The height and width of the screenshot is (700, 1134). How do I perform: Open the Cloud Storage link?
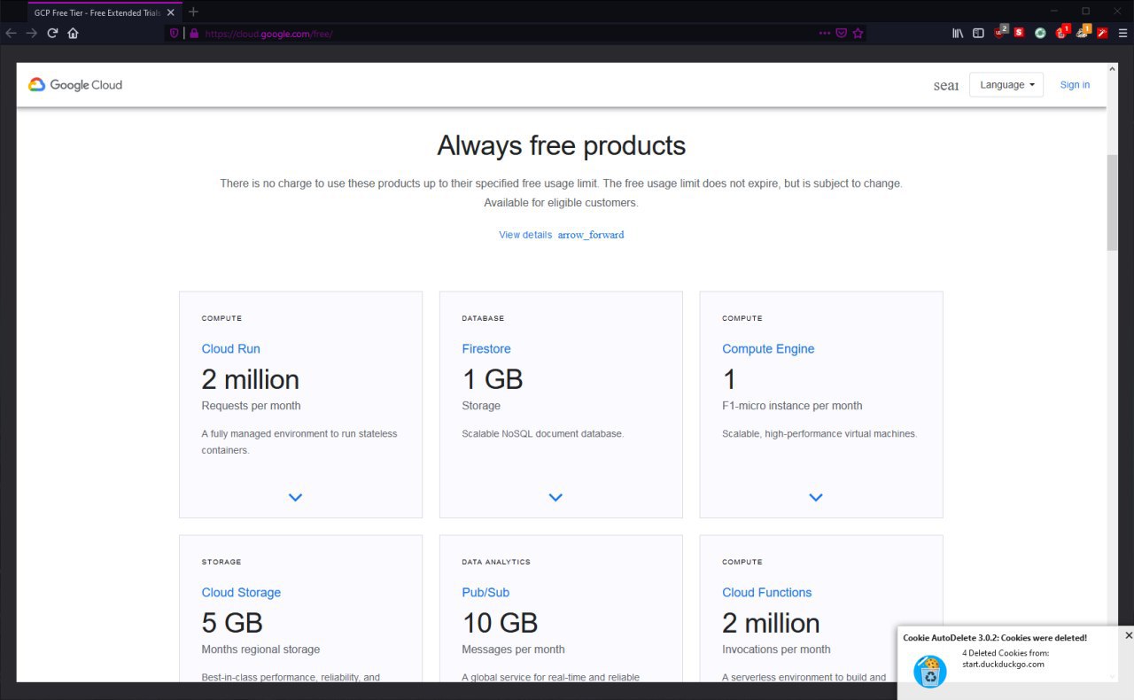[241, 593]
